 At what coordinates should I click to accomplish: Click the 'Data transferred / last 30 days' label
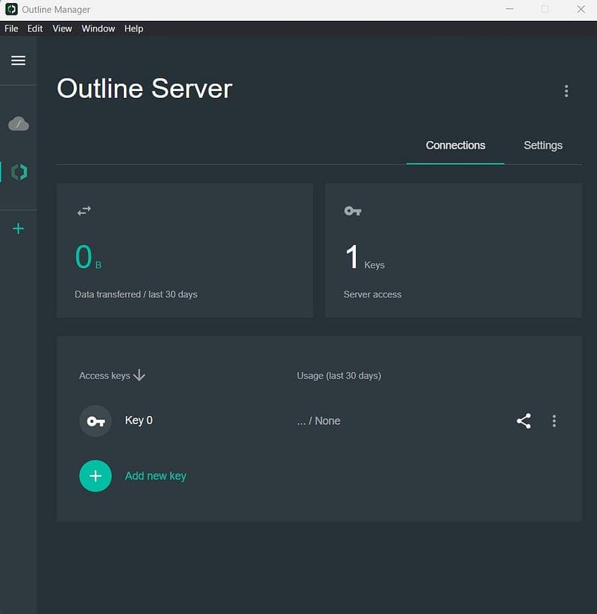point(136,294)
